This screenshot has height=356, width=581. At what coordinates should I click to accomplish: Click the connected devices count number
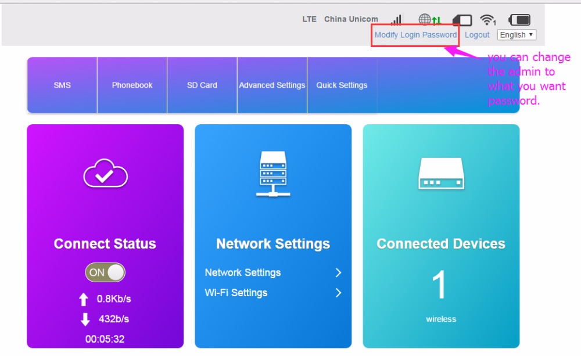pos(440,286)
